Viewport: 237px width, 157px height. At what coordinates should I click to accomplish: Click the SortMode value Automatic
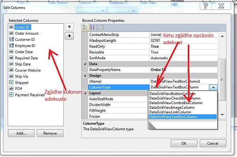(x=159, y=58)
